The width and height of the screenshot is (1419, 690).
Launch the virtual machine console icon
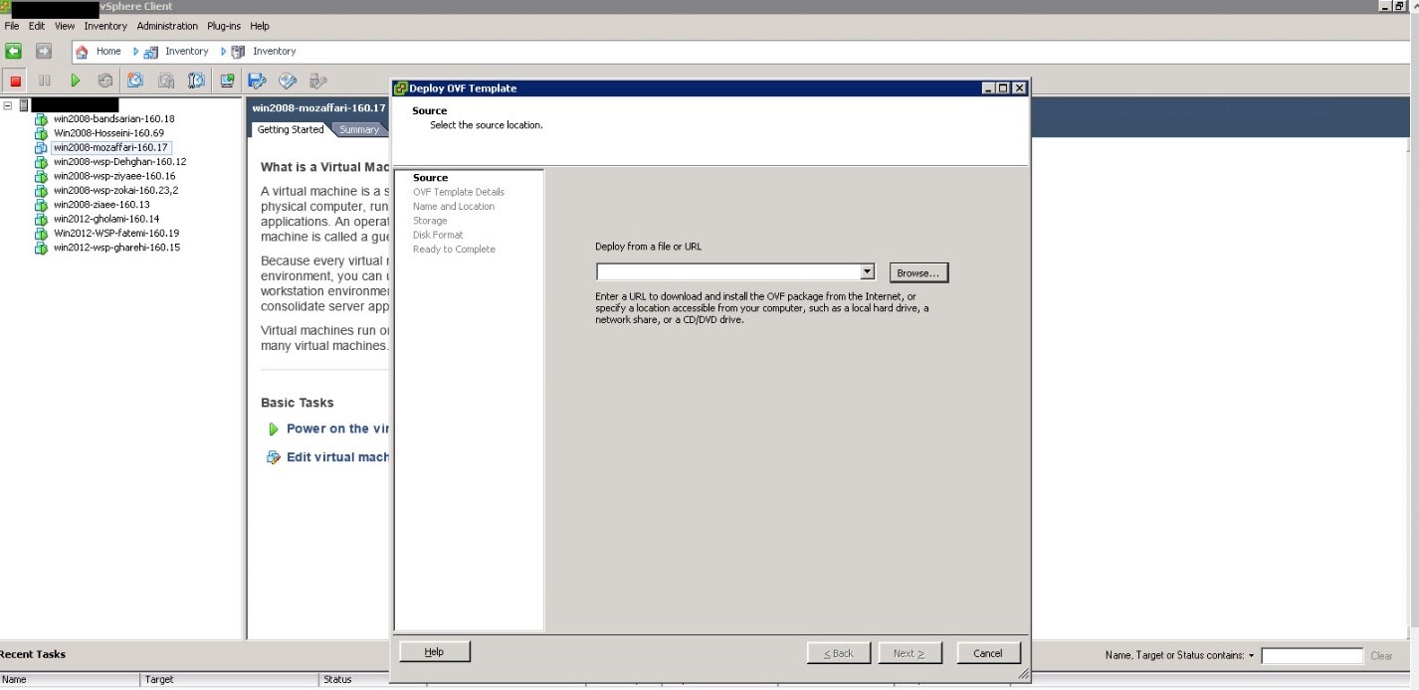227,81
